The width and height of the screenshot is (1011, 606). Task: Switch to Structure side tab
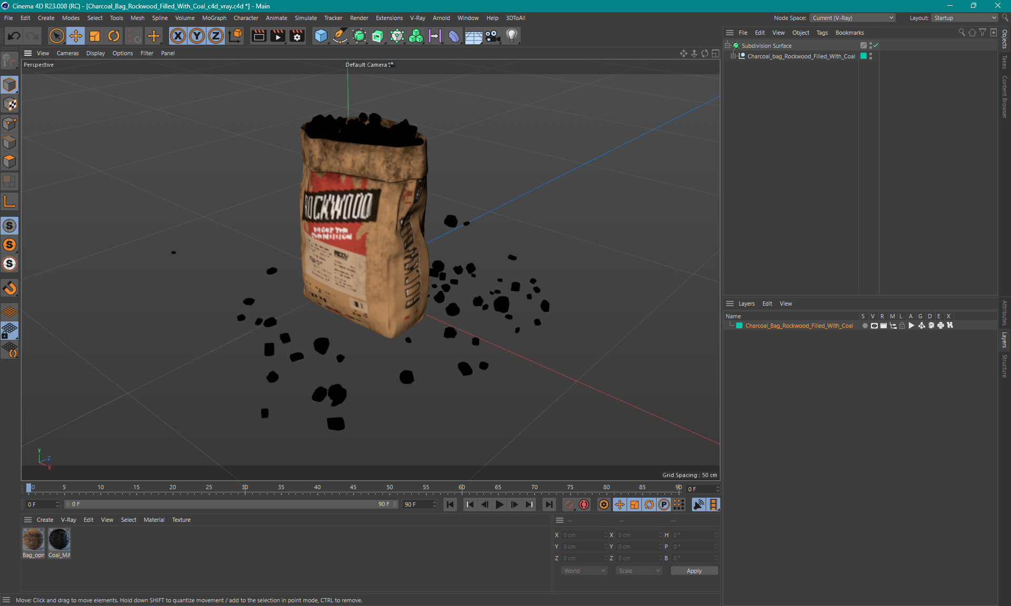click(1005, 366)
